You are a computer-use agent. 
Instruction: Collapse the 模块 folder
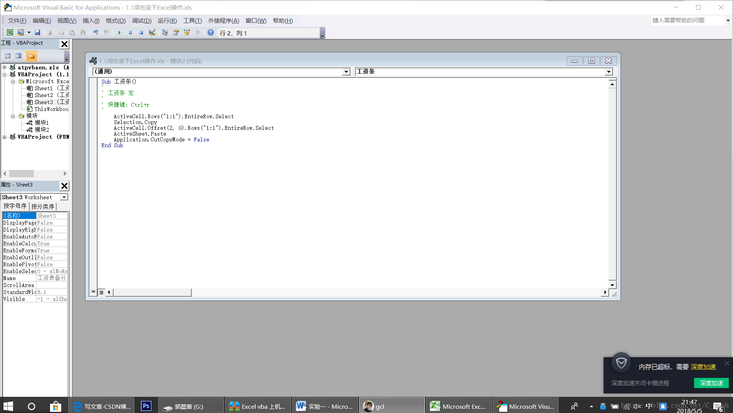(13, 116)
